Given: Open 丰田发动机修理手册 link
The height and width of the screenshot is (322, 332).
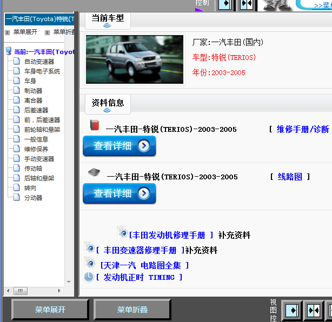Looking at the screenshot, I should 171,235.
